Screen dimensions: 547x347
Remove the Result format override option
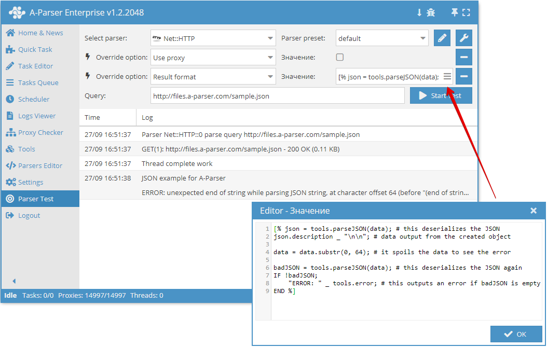[464, 76]
